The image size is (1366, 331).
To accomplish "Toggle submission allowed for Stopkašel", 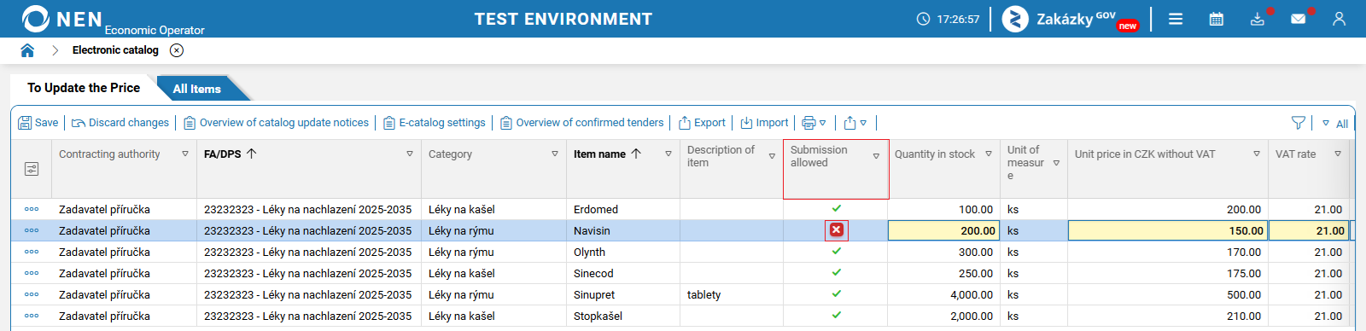I will point(837,315).
